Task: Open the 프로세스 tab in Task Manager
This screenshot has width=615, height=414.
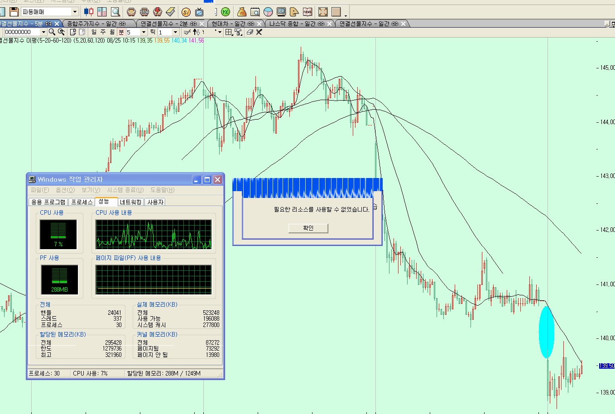Action: [x=82, y=202]
